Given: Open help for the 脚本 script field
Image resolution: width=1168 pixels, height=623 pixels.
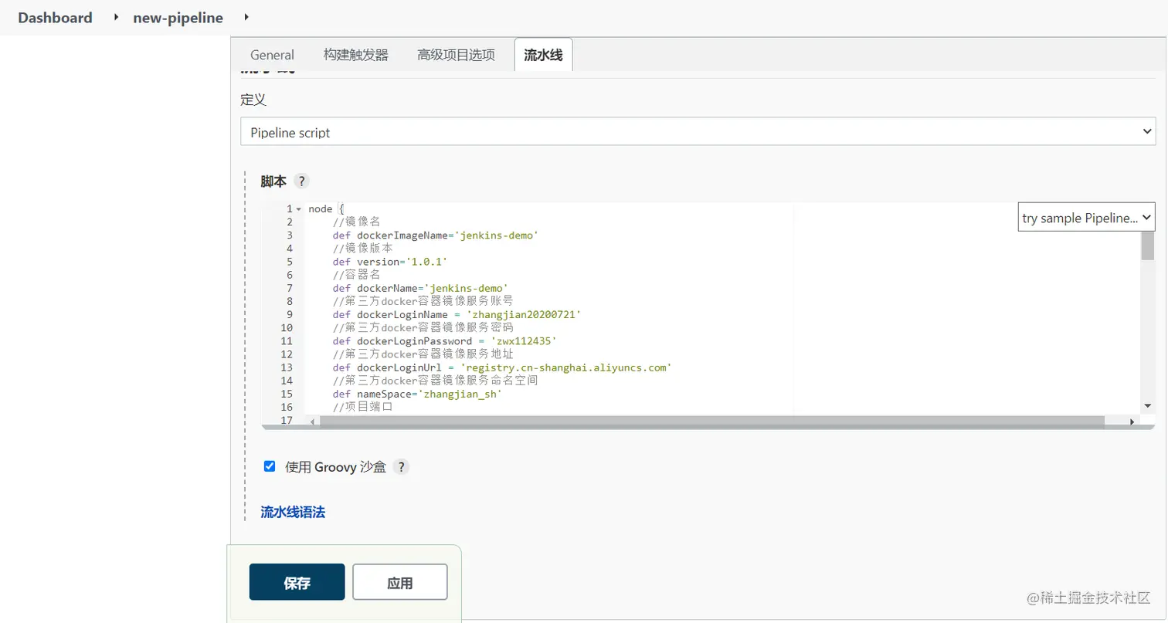Looking at the screenshot, I should (x=301, y=181).
